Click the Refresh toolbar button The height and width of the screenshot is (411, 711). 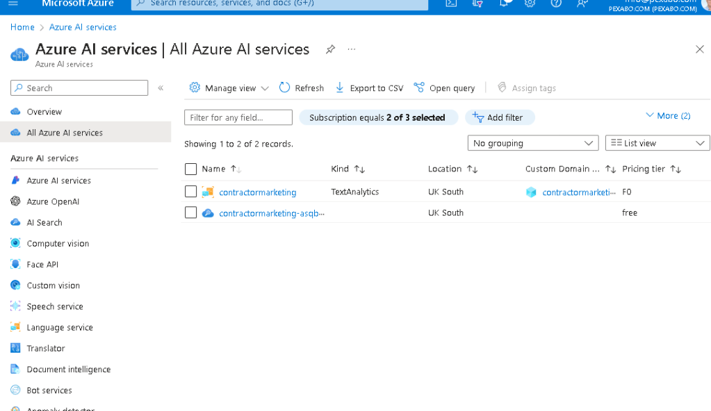click(302, 88)
